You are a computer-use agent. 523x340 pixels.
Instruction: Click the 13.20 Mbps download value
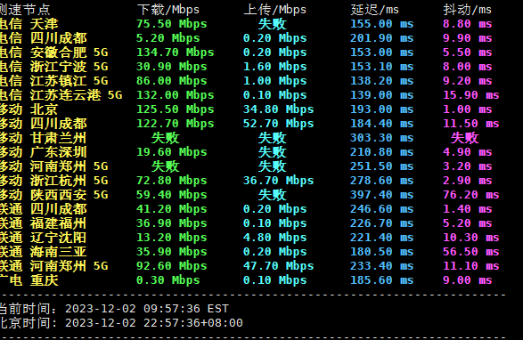(x=172, y=238)
